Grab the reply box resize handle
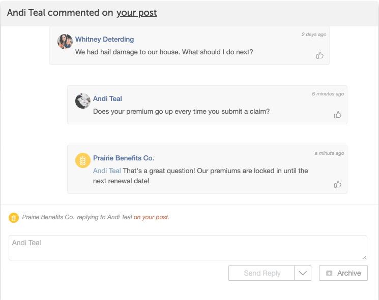The width and height of the screenshot is (379, 300). point(364,257)
